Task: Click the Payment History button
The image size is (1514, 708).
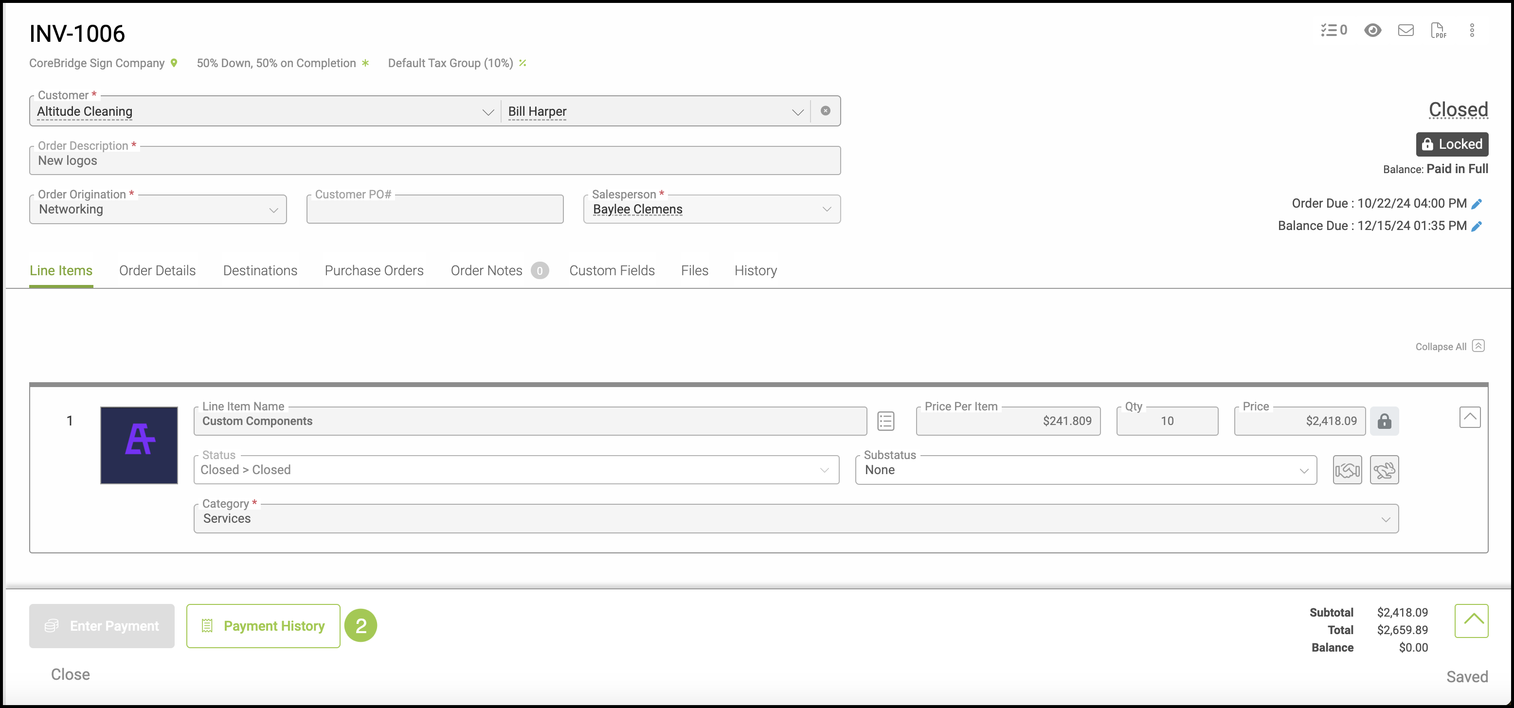Action: [x=263, y=626]
